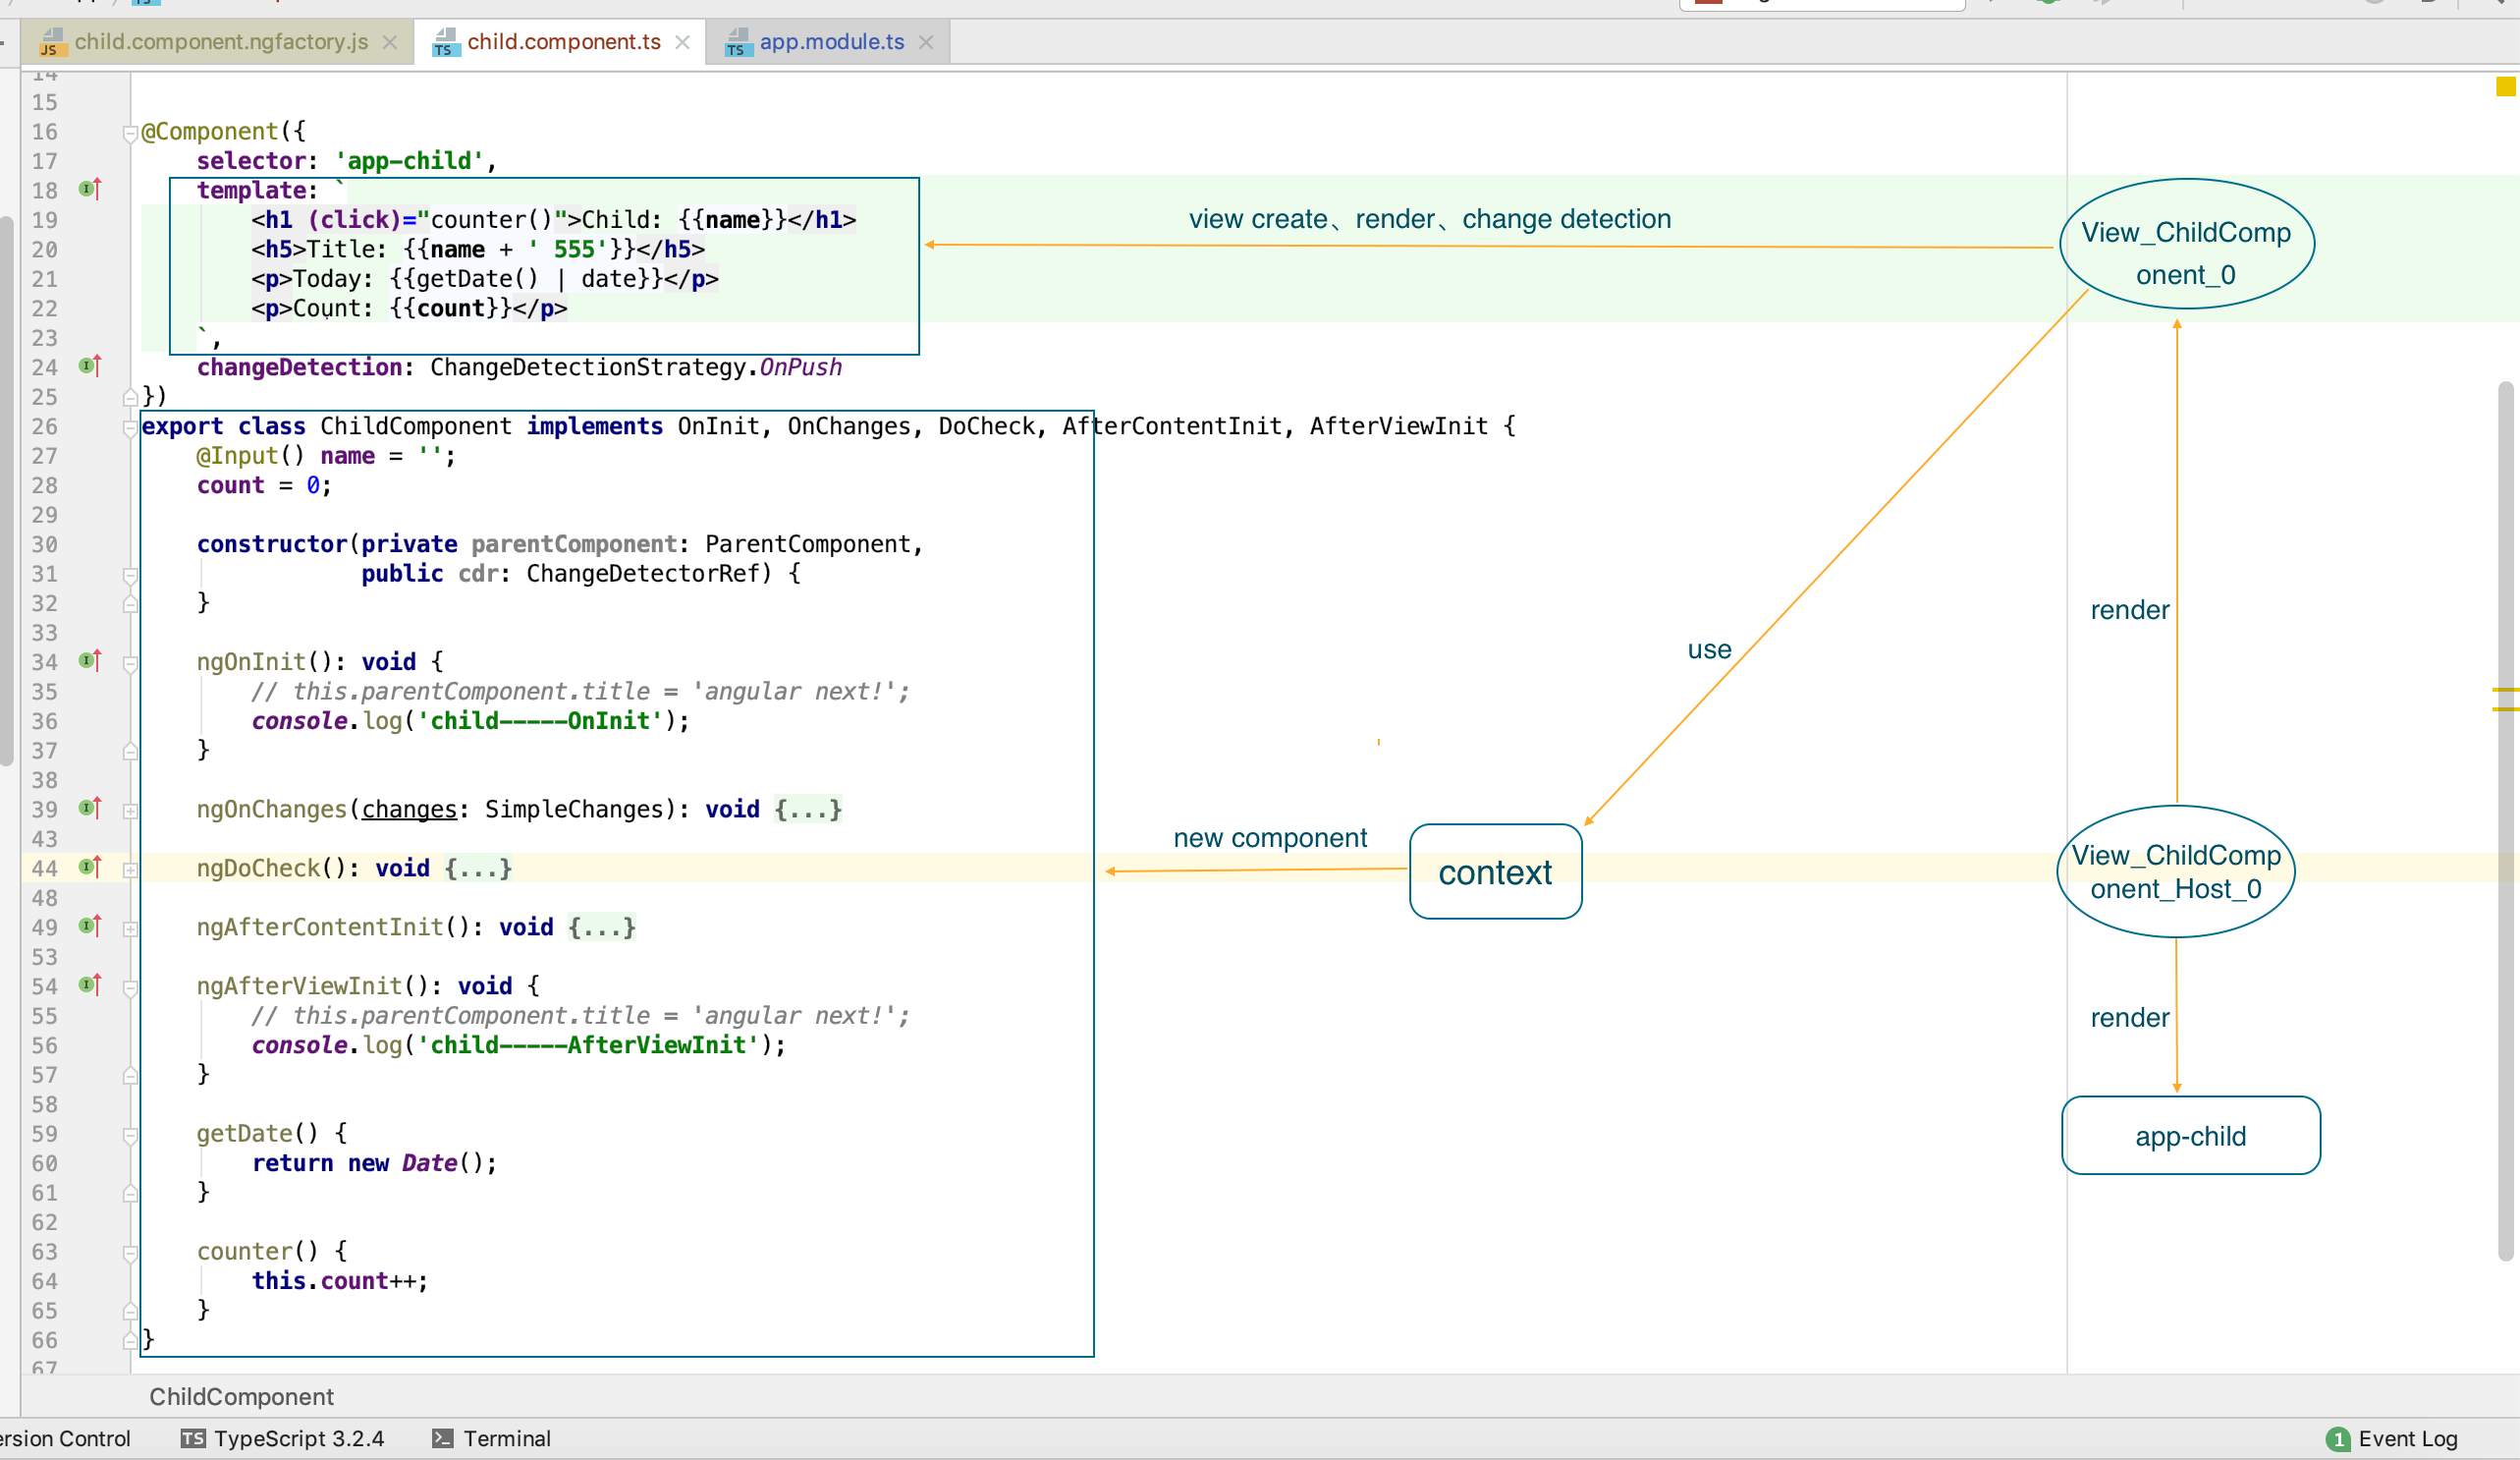Close the child.component.ts tab
This screenshot has width=2520, height=1460.
click(682, 42)
